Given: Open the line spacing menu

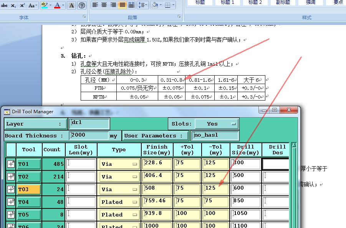Looking at the screenshot, I should click(142, 5).
